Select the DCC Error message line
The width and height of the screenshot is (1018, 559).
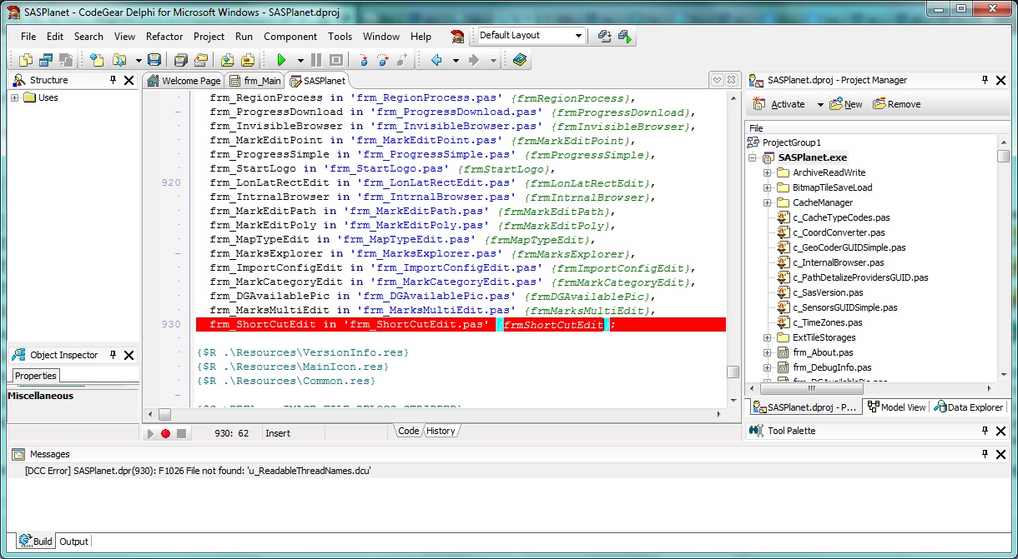[199, 471]
